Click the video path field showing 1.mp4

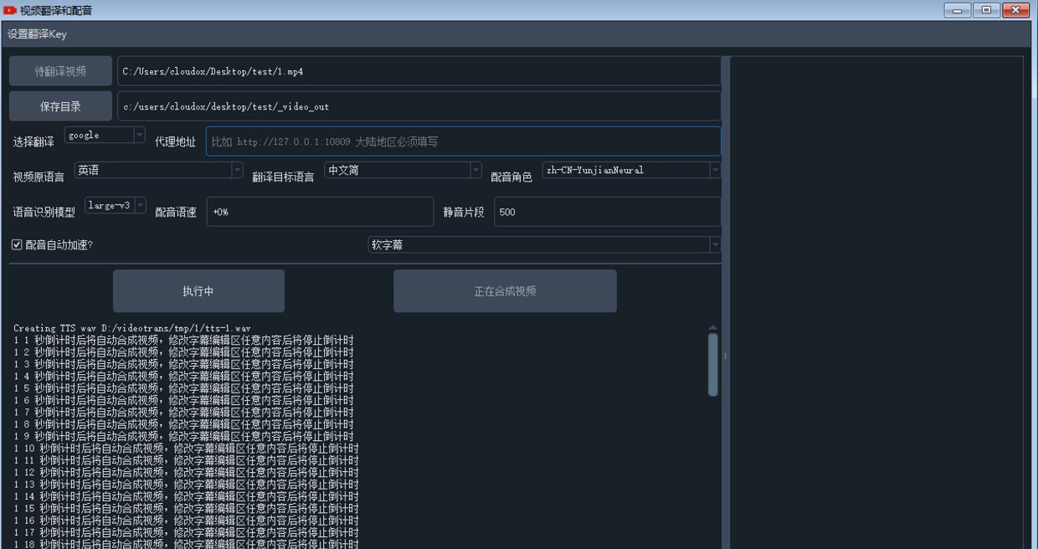(x=419, y=70)
